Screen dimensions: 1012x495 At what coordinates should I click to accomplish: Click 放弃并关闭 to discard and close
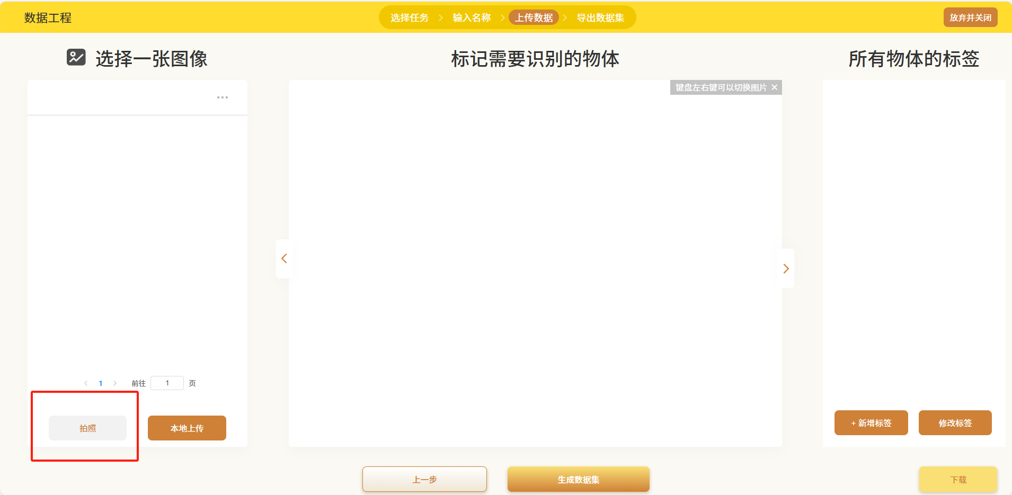point(970,17)
